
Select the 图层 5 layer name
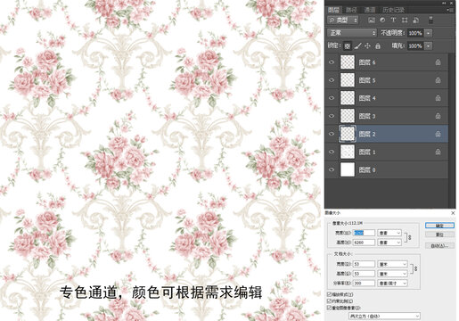[367, 80]
